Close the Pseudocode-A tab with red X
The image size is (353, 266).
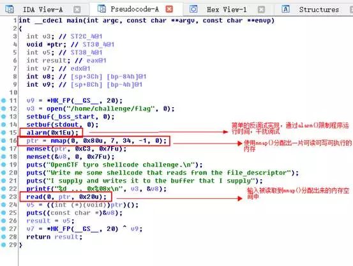(x=169, y=9)
